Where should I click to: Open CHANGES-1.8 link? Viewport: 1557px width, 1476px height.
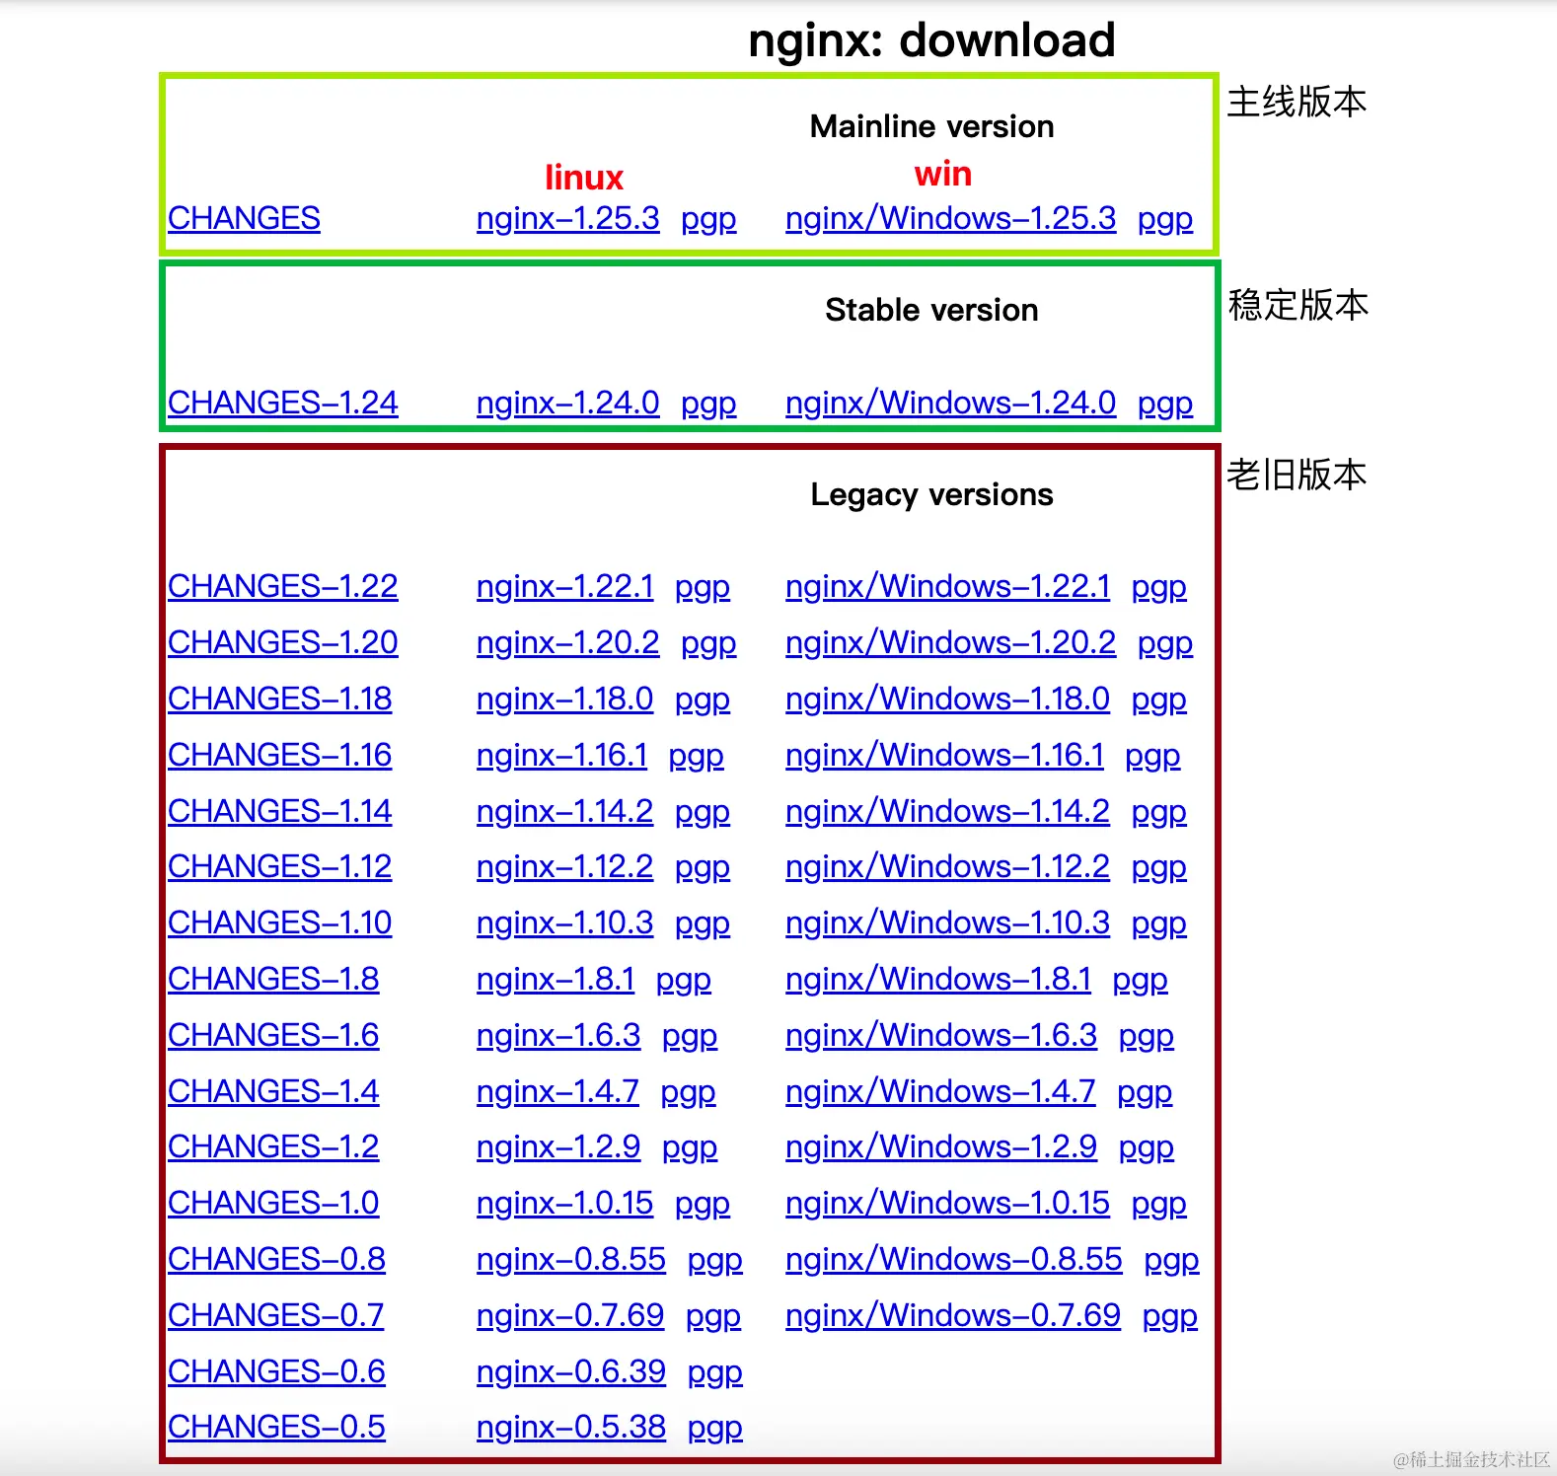[273, 979]
